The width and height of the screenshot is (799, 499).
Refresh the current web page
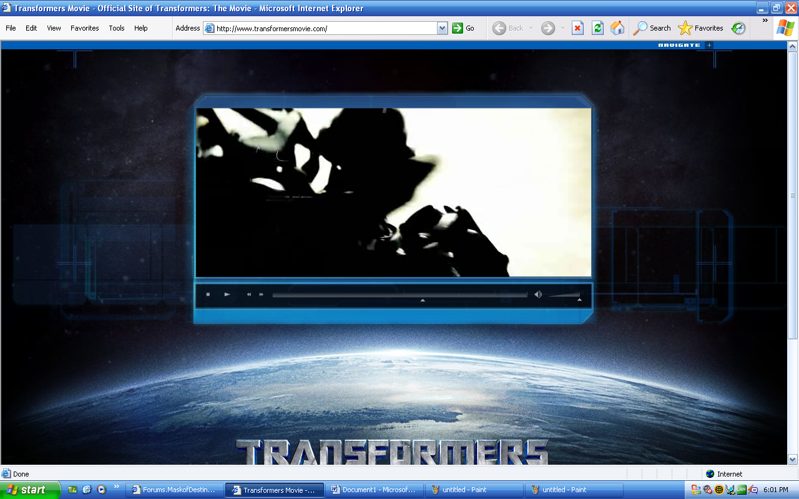tap(597, 28)
